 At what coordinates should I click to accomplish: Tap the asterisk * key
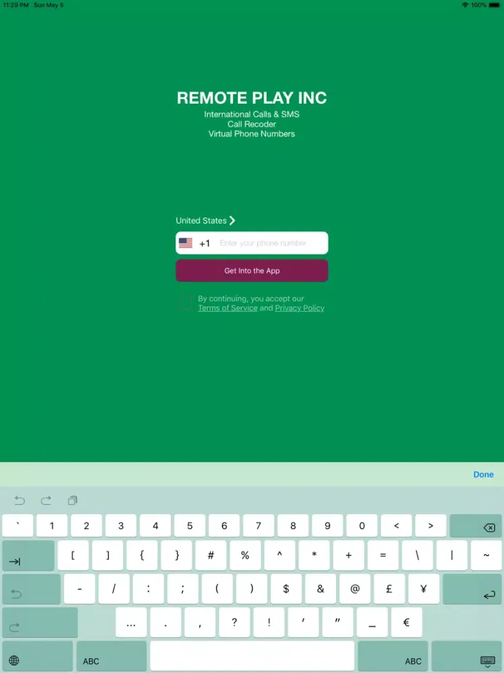coord(314,556)
